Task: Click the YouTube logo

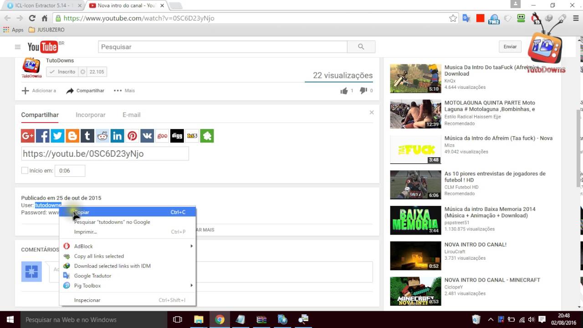Action: pos(44,47)
